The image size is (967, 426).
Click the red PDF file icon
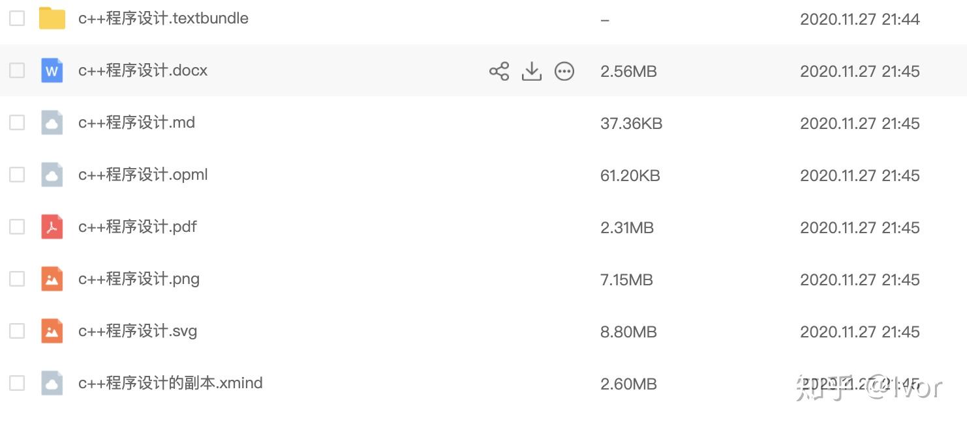52,227
